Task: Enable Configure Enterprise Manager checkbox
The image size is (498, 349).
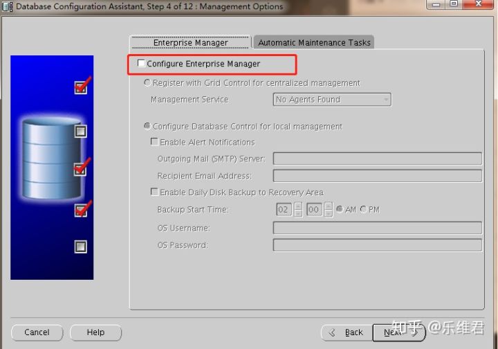Action: coord(142,64)
